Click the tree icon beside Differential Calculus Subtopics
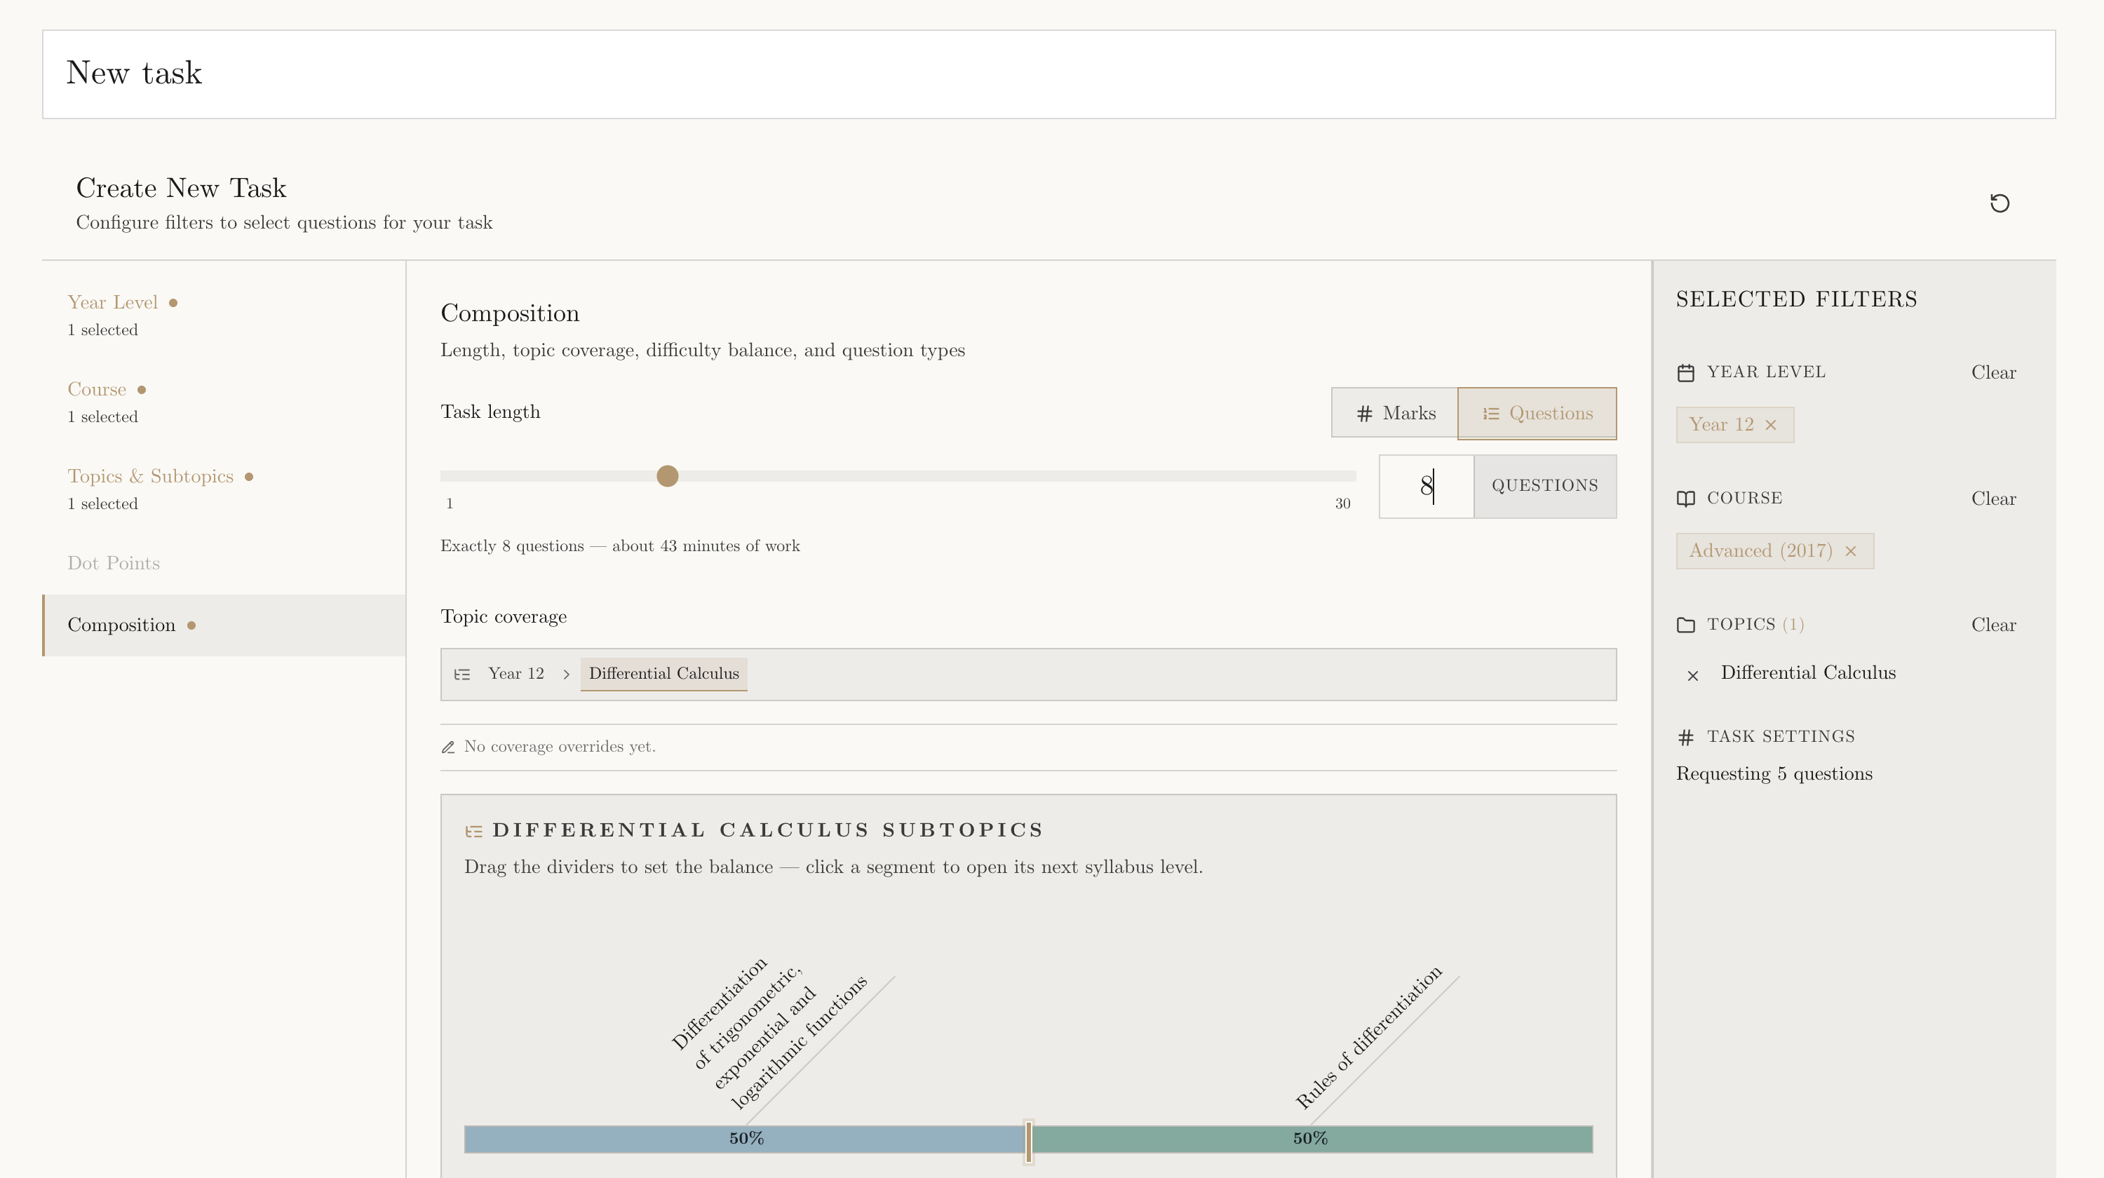 click(x=473, y=831)
